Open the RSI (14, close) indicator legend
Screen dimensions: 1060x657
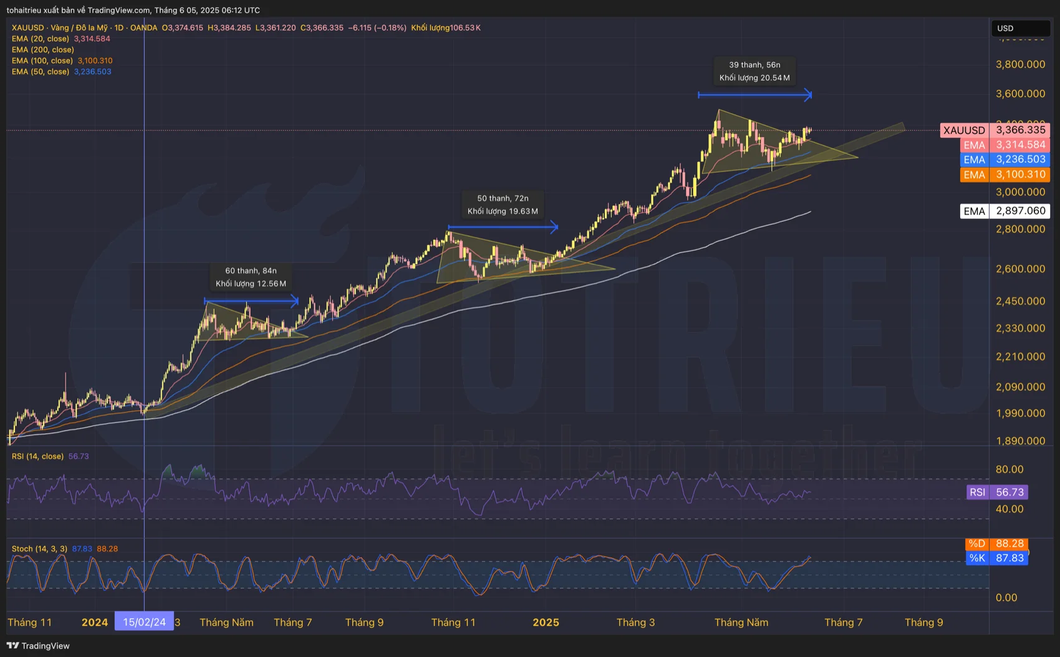tap(37, 456)
